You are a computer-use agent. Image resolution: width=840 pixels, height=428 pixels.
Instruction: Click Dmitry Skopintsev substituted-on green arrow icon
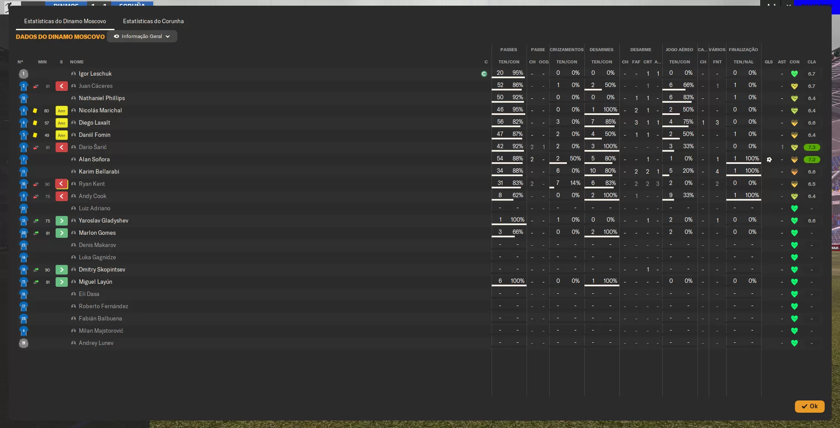[62, 270]
